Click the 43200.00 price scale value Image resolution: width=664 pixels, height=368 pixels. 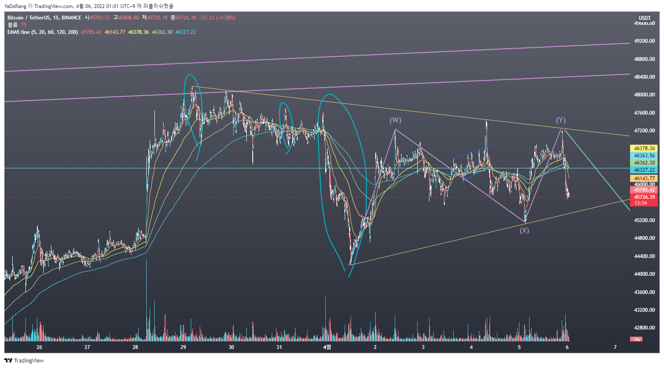coord(644,310)
